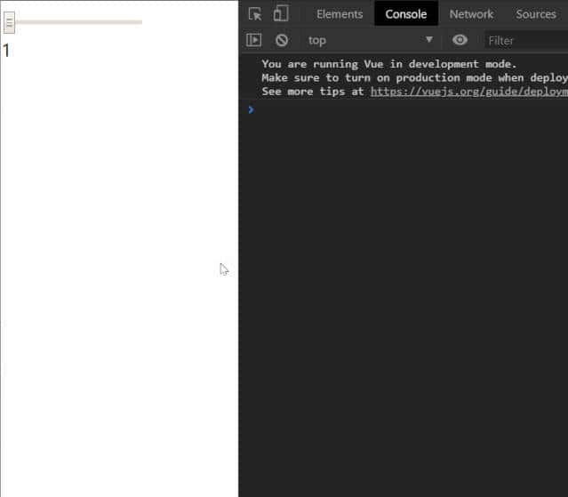This screenshot has height=497, width=568.
Task: Click the live expression eye icon
Action: click(460, 40)
